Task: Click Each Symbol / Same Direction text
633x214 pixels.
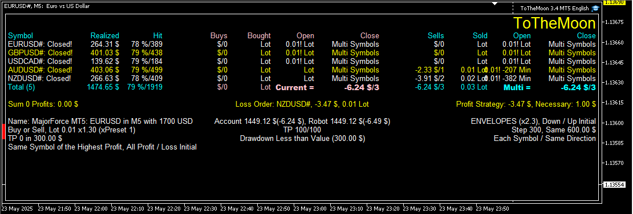Action: click(545, 139)
